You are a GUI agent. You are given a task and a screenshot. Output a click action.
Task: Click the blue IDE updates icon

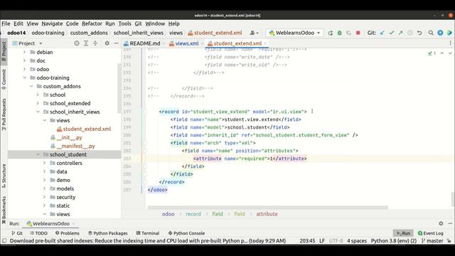[440, 33]
